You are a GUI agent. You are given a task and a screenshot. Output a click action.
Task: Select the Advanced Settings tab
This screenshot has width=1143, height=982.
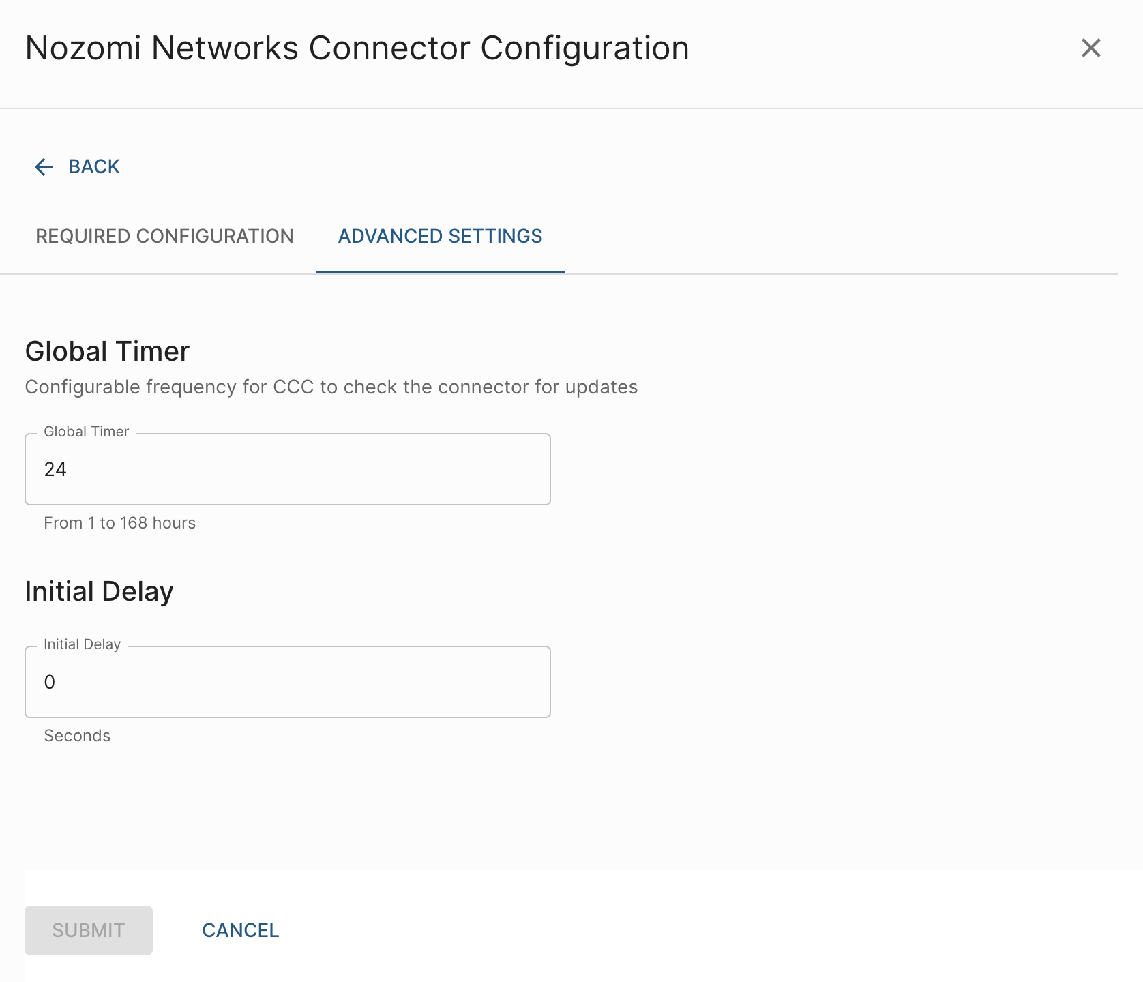click(x=440, y=236)
